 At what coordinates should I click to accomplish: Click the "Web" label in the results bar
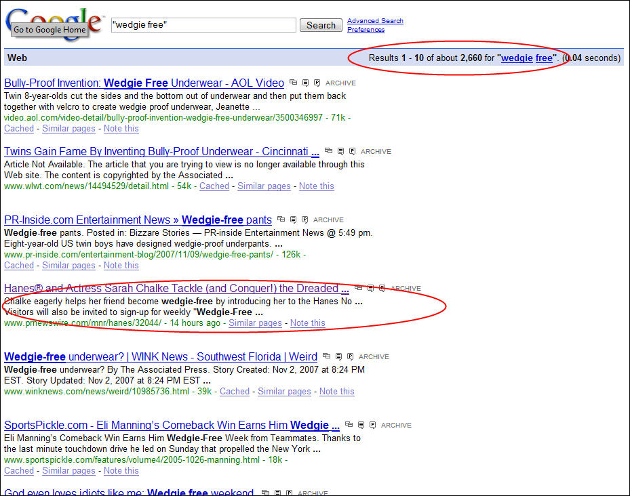coord(17,58)
